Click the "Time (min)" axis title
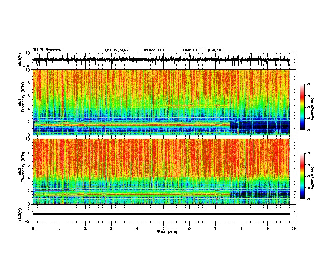This screenshot has height=256, width=331. coord(167,232)
